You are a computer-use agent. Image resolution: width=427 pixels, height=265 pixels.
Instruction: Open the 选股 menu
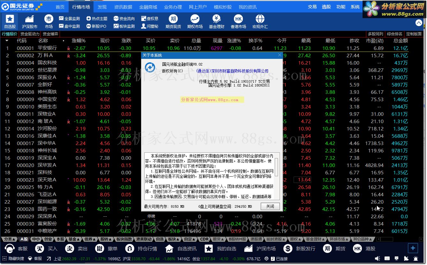[x=326, y=7]
